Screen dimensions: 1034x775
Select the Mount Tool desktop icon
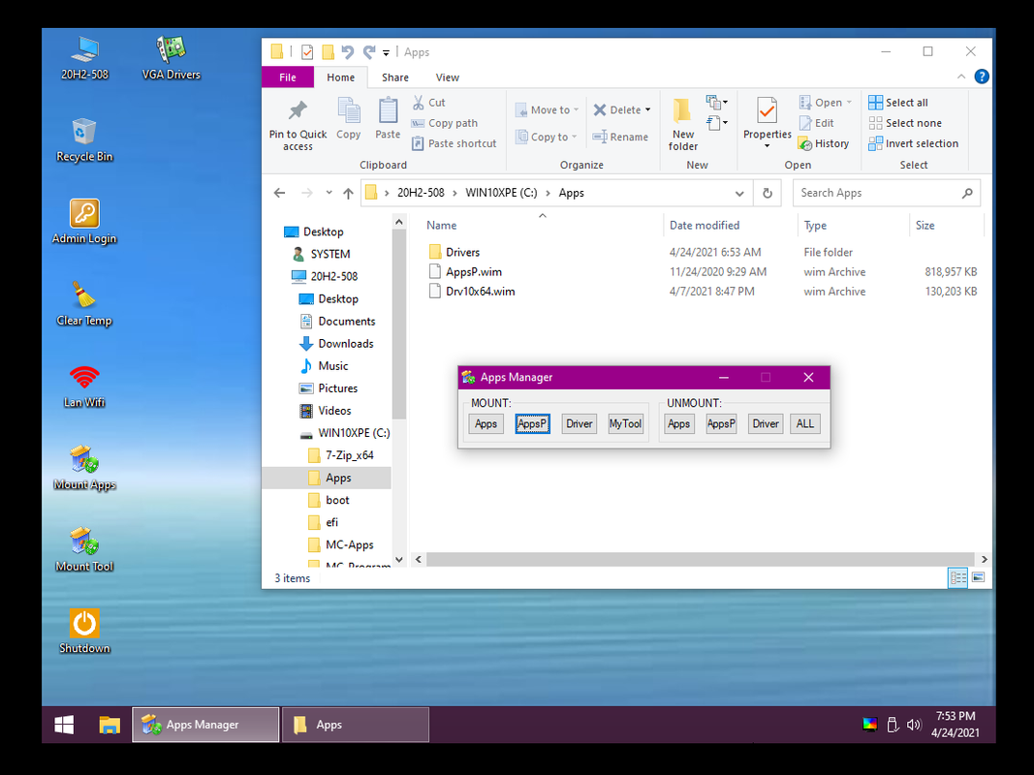pos(84,549)
